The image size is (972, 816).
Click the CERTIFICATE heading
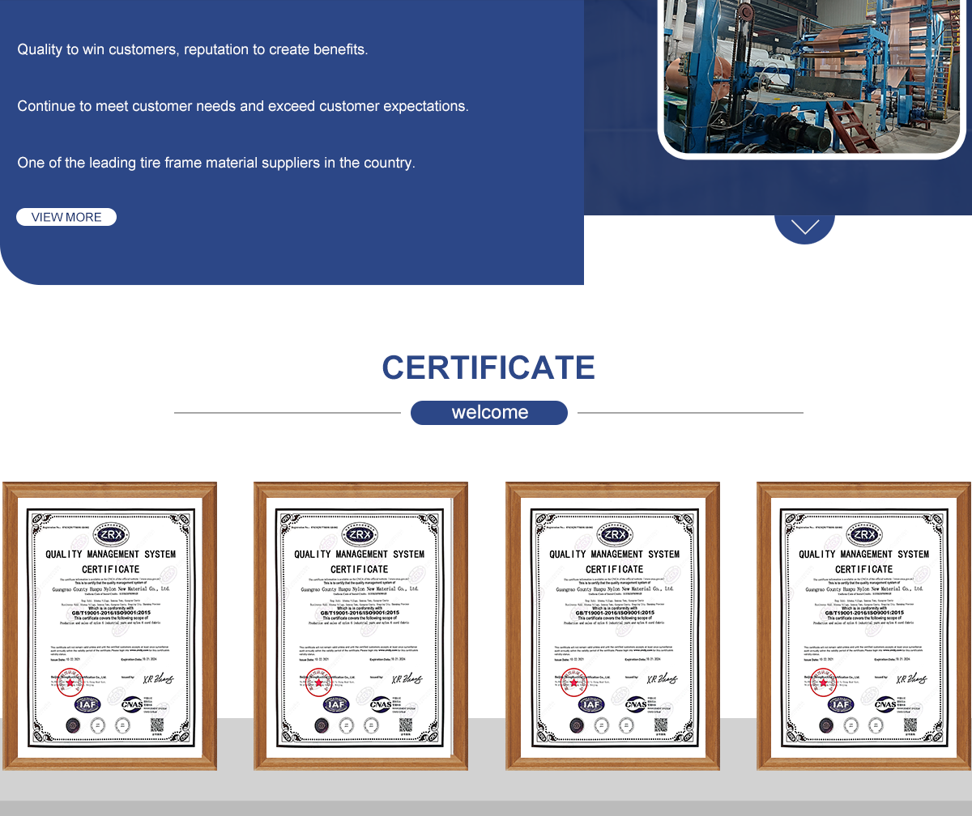tap(488, 368)
